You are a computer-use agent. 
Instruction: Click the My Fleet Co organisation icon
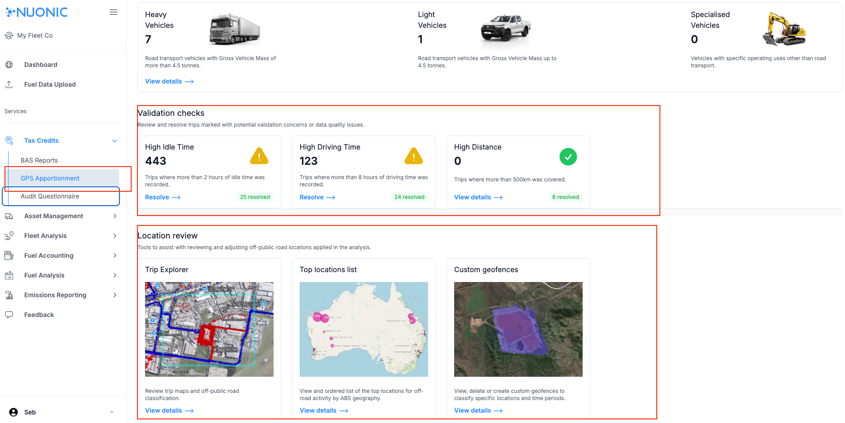[x=9, y=35]
